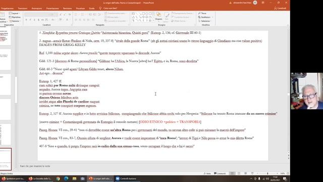Align paragraph text to the left
Viewport: 323px width, 182px height.
76,20
